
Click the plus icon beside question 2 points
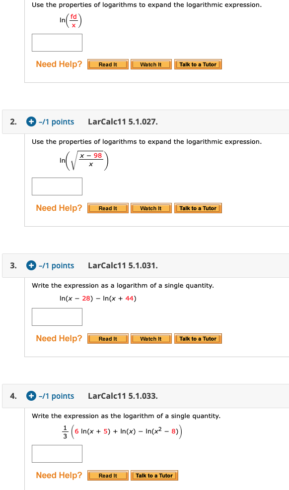[x=31, y=122]
